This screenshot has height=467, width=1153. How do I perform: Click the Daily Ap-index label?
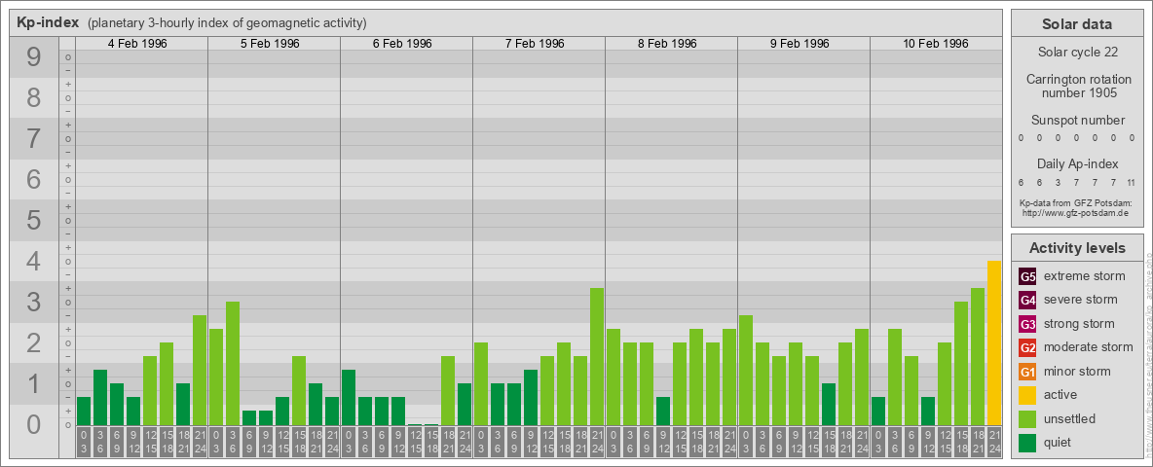click(x=1077, y=163)
